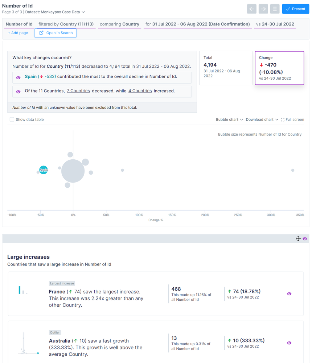Click the Spain bubble in the chart
The height and width of the screenshot is (363, 312).
44,170
